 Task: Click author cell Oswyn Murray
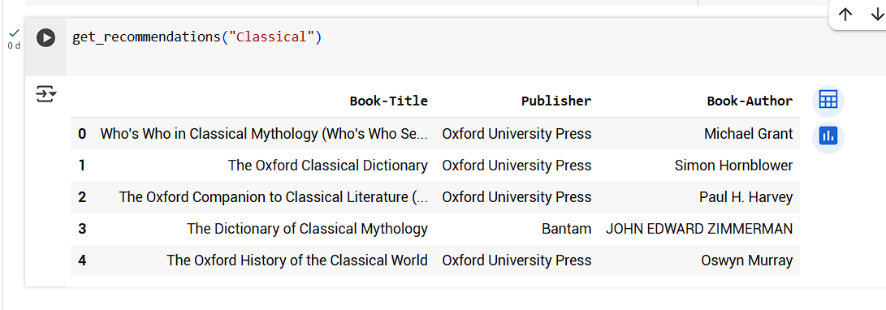[x=747, y=260]
